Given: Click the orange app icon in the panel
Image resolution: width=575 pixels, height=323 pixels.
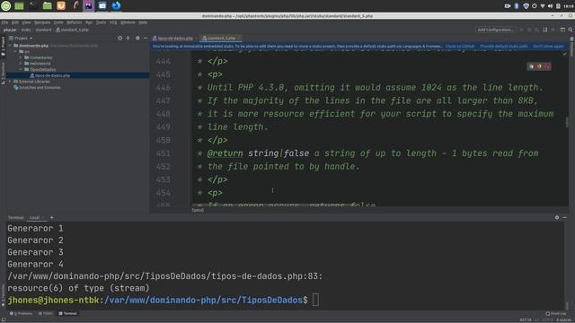Looking at the screenshot, I should click(61, 5).
